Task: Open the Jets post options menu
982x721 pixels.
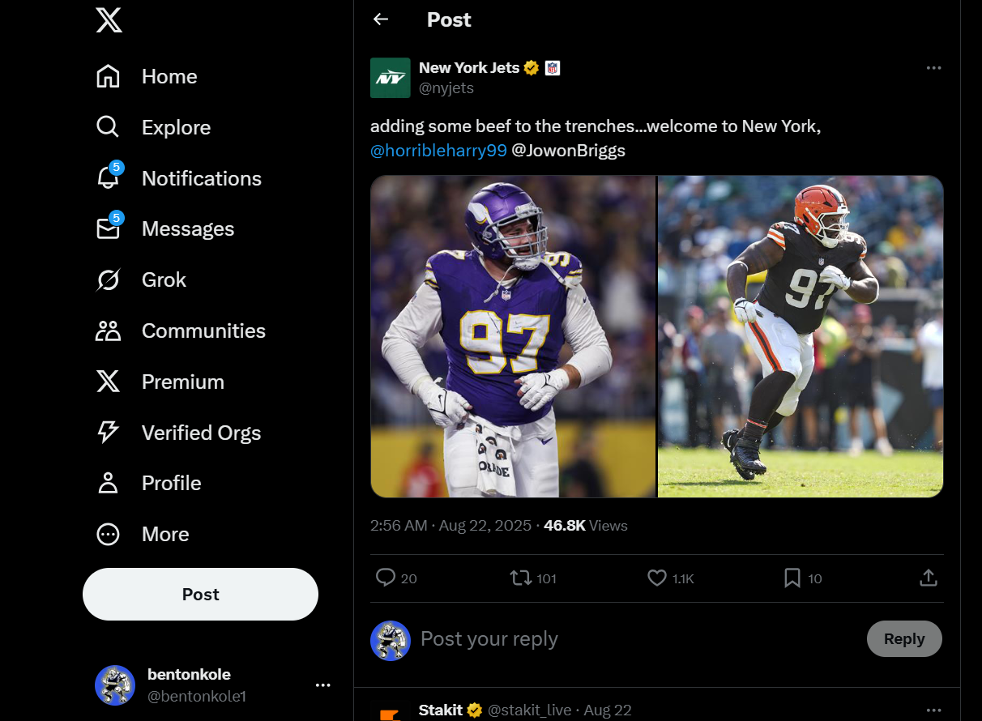Action: 933,68
